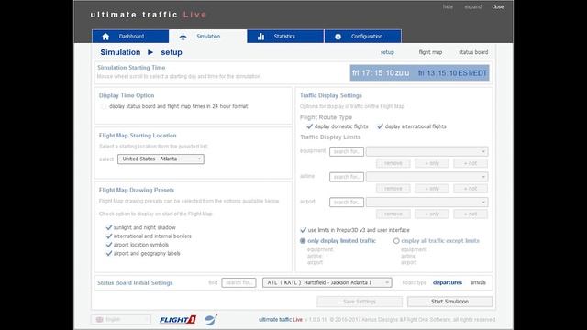Toggle 24 hour format display option
The width and height of the screenshot is (587, 330).
(104, 106)
